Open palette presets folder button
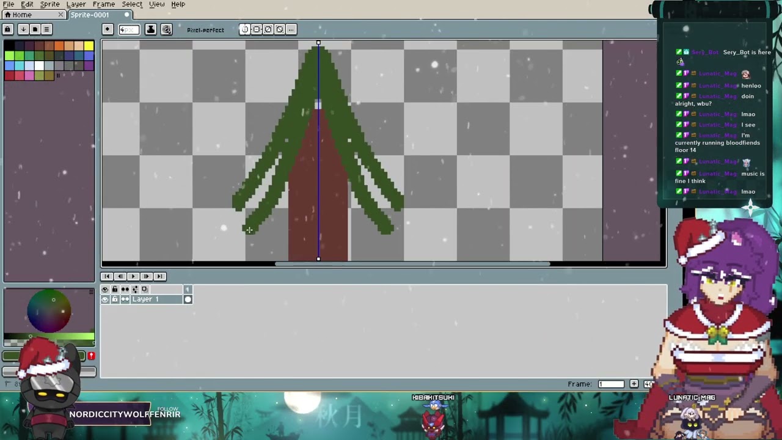This screenshot has height=440, width=782. [35, 29]
